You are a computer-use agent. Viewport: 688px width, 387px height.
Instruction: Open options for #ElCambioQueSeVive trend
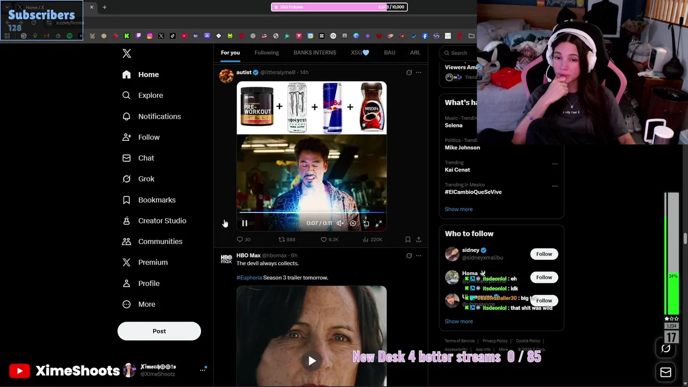(555, 186)
